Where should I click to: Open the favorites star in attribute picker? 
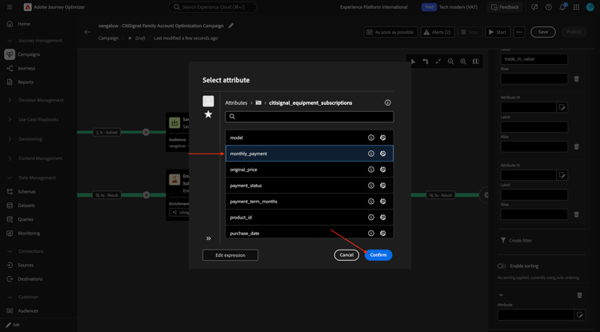(x=208, y=114)
